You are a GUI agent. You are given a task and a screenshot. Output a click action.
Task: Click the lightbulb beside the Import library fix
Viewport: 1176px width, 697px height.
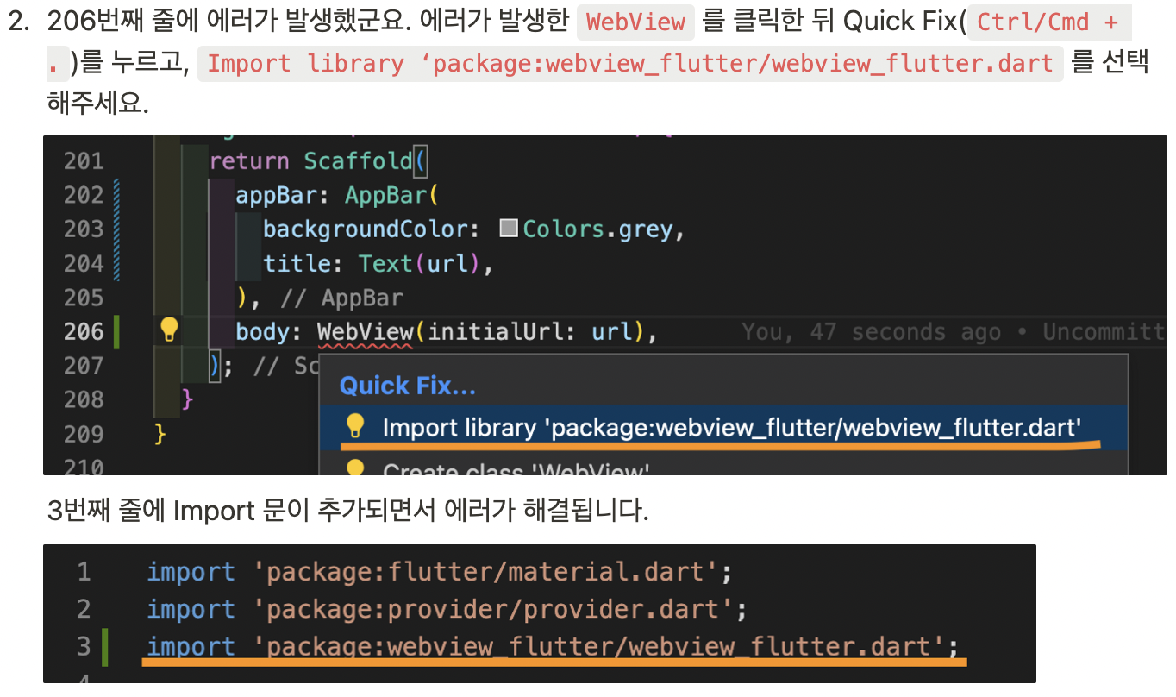tap(354, 426)
